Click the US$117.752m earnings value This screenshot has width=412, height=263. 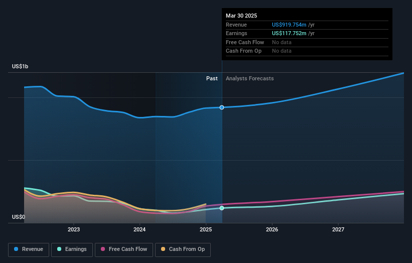pyautogui.click(x=289, y=33)
